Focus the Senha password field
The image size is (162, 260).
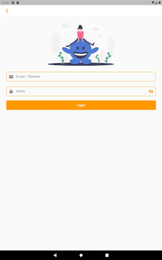click(x=81, y=91)
